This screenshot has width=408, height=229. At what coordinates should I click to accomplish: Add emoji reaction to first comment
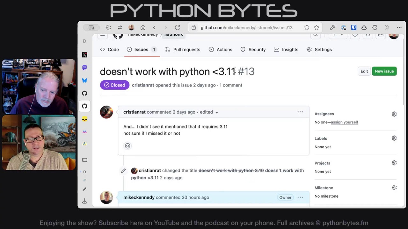127,146
